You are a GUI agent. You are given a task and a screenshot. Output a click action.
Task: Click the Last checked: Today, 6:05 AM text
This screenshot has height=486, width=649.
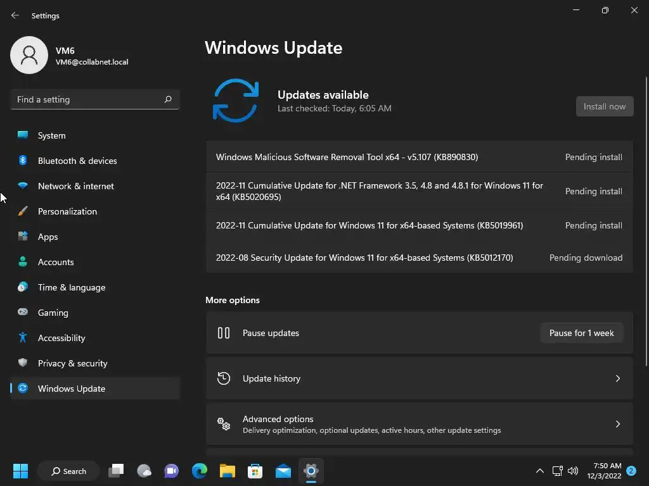coord(335,108)
